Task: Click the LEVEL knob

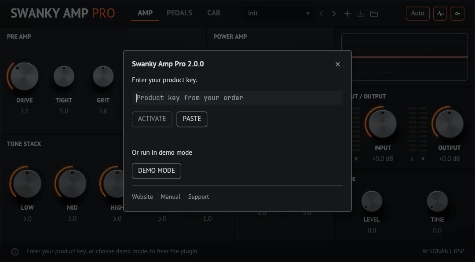Action: (372, 201)
